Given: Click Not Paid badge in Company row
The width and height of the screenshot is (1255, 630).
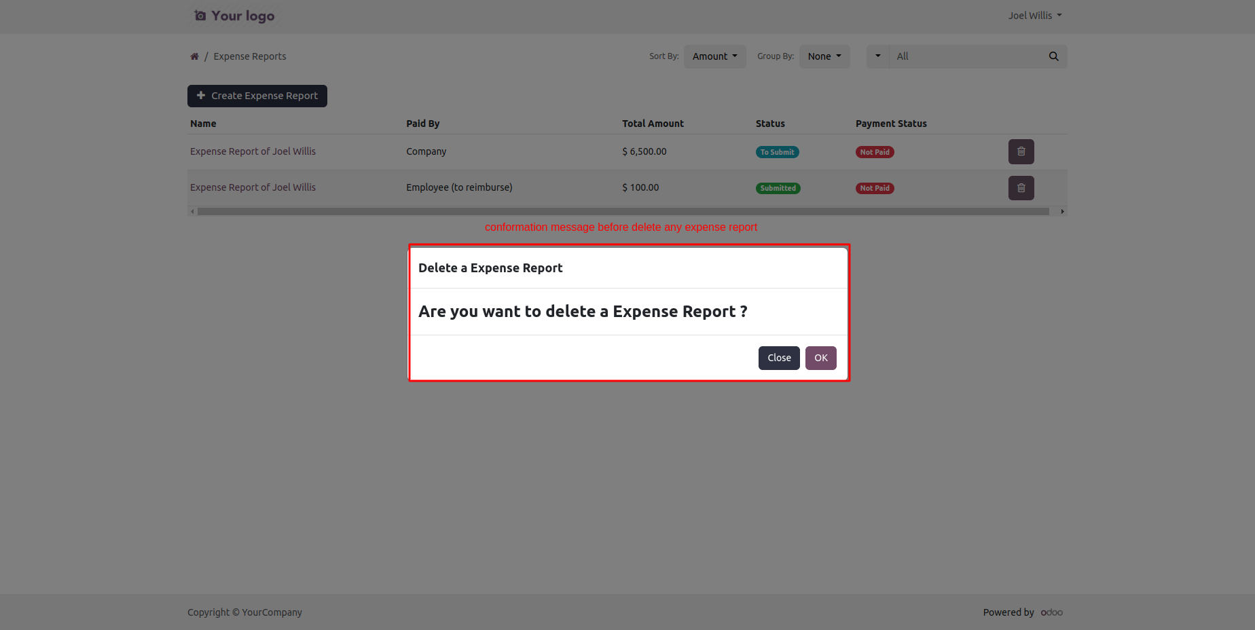Looking at the screenshot, I should tap(875, 152).
